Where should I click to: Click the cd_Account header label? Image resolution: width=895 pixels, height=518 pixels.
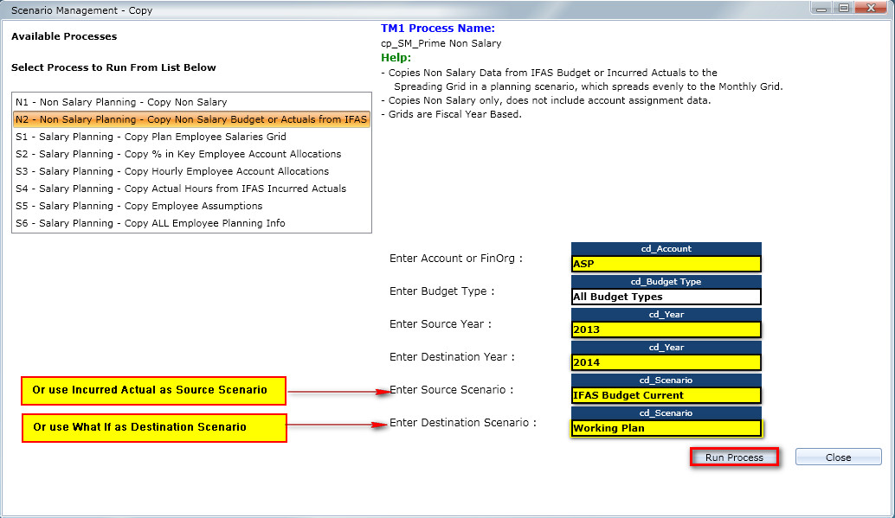(x=666, y=249)
